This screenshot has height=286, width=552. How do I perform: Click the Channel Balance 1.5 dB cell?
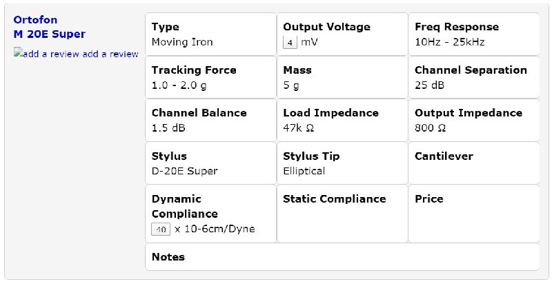(210, 121)
